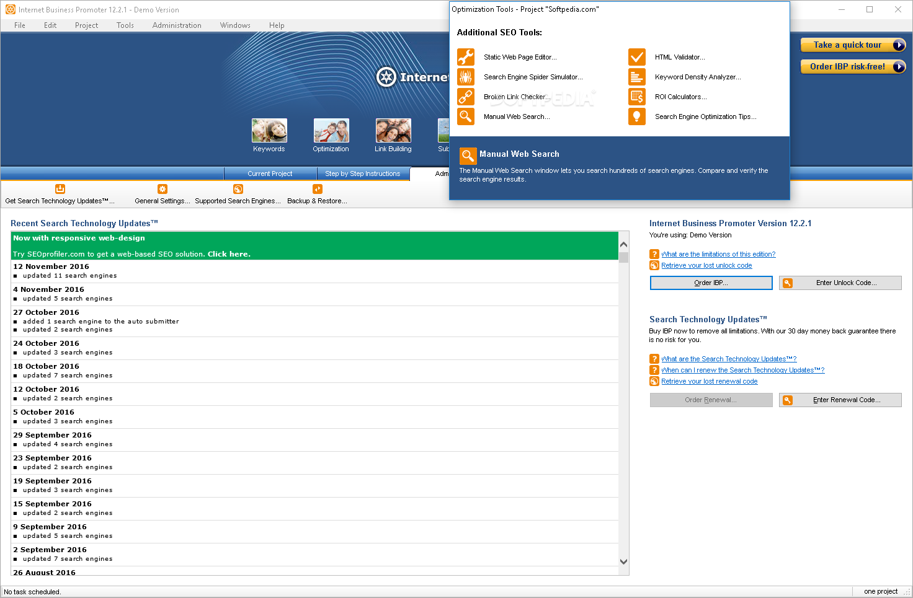Open Retrieve your lost unlock code link
Image resolution: width=913 pixels, height=598 pixels.
coord(706,265)
